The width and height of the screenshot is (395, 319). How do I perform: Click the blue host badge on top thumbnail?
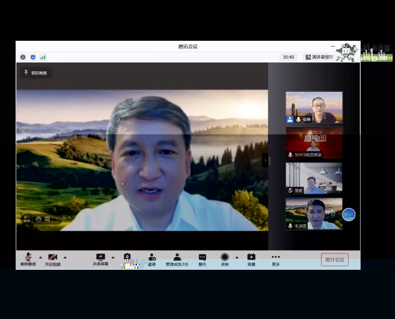point(290,119)
